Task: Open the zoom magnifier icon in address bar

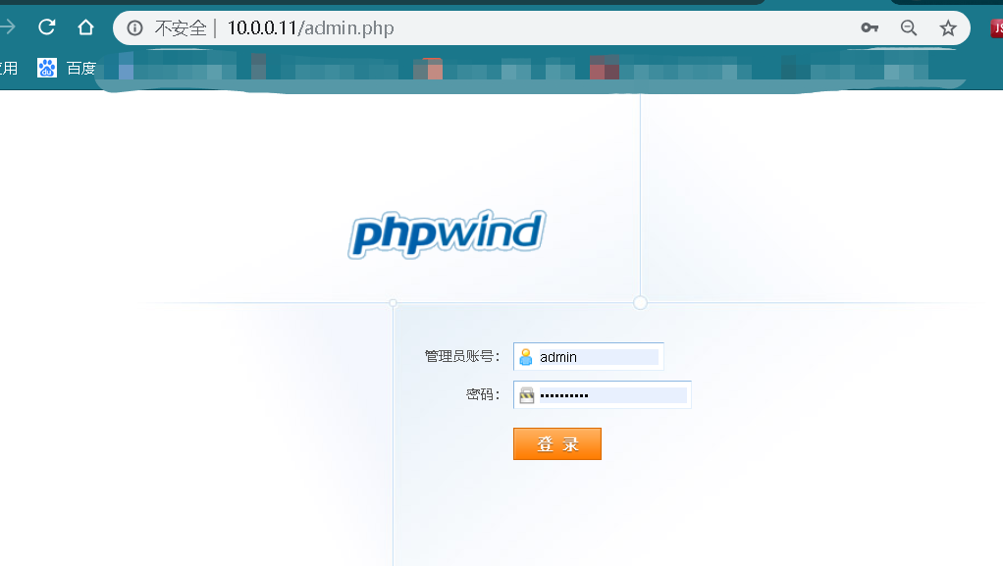Action: tap(909, 27)
